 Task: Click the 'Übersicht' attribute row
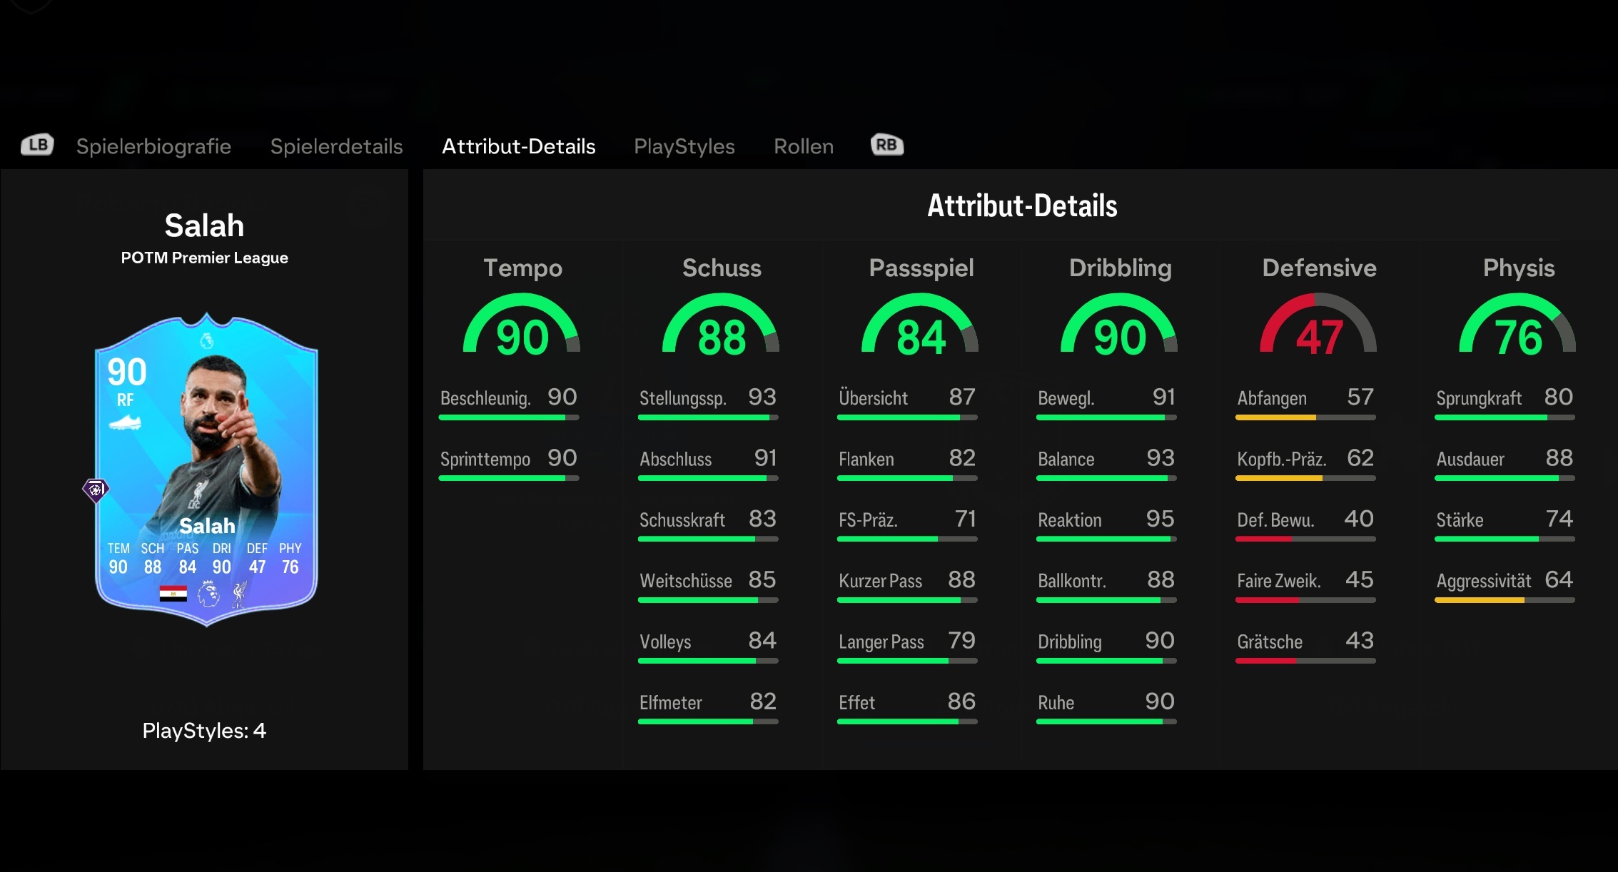coord(907,402)
